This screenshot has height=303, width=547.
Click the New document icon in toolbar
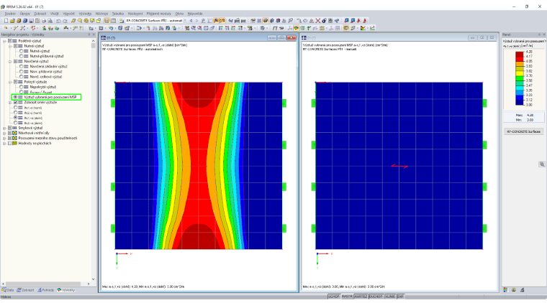click(6, 21)
